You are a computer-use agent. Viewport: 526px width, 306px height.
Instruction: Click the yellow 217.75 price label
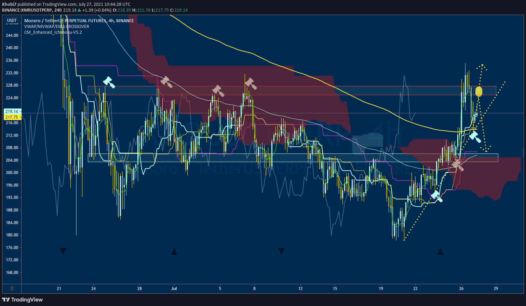[12, 117]
